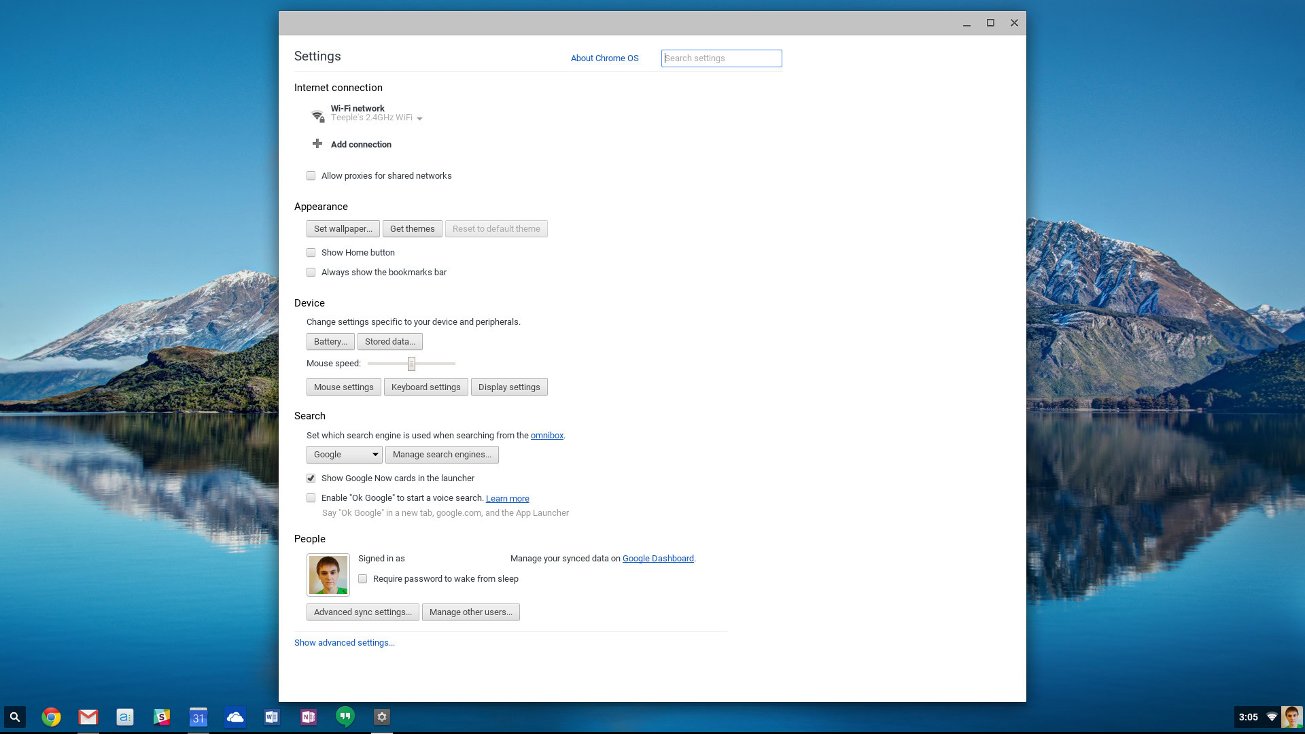Expand the Wi-Fi network dropdown

point(419,119)
